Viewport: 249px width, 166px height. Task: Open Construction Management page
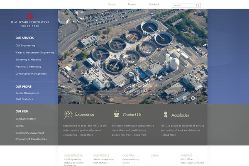pos(31,74)
